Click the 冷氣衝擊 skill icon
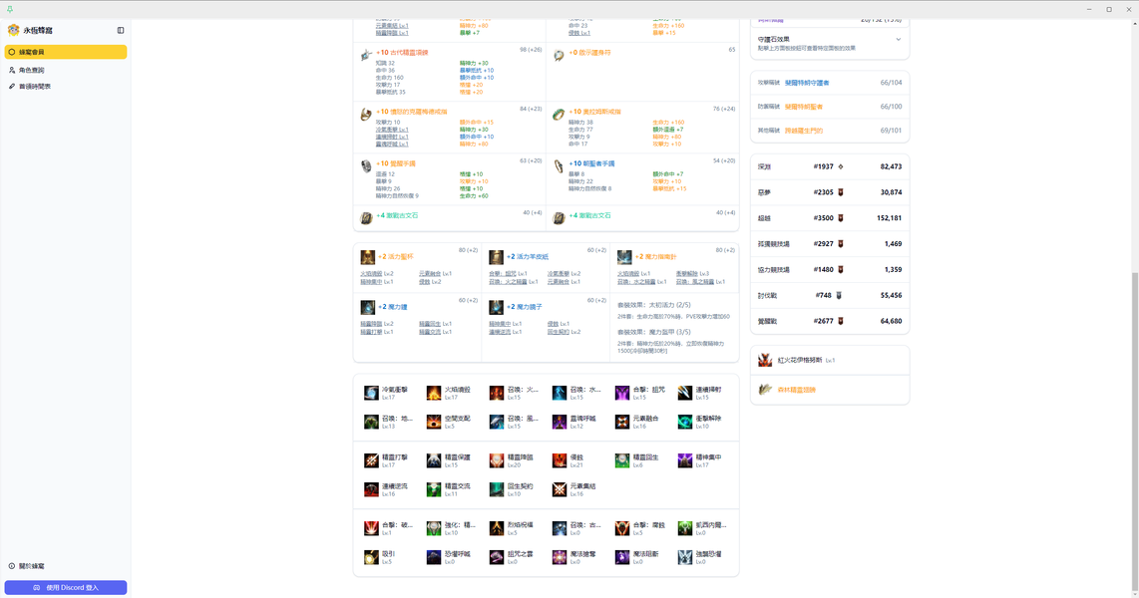Screen dimensions: 1139x598 [x=371, y=394]
